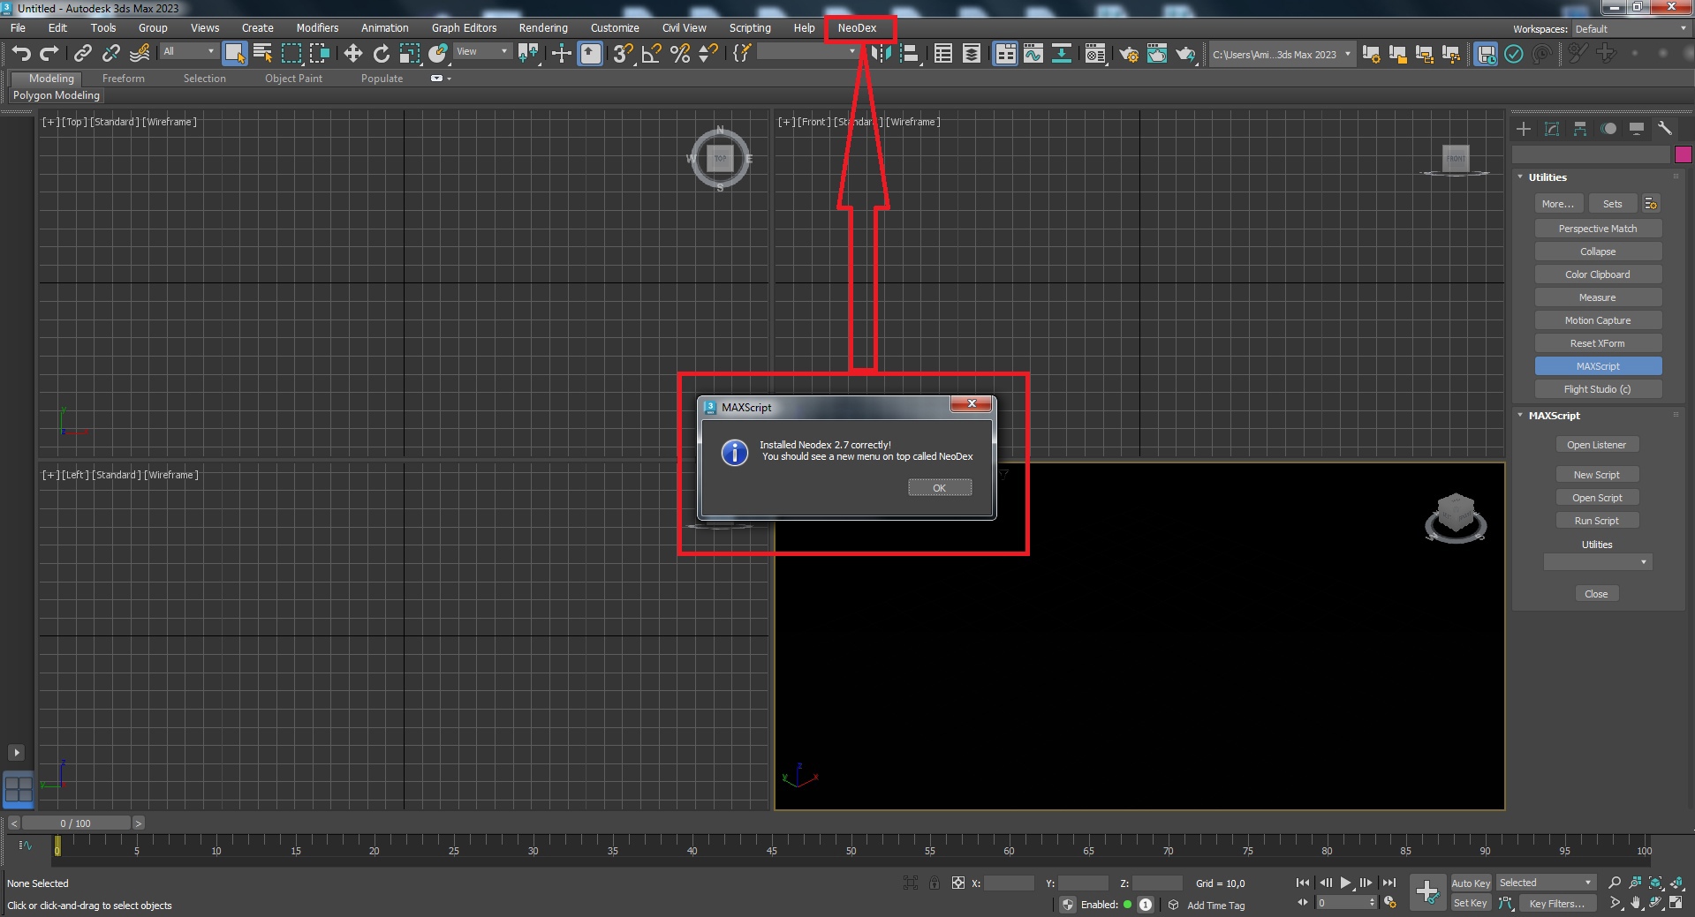Click the Reset XForm utility button

click(1598, 343)
